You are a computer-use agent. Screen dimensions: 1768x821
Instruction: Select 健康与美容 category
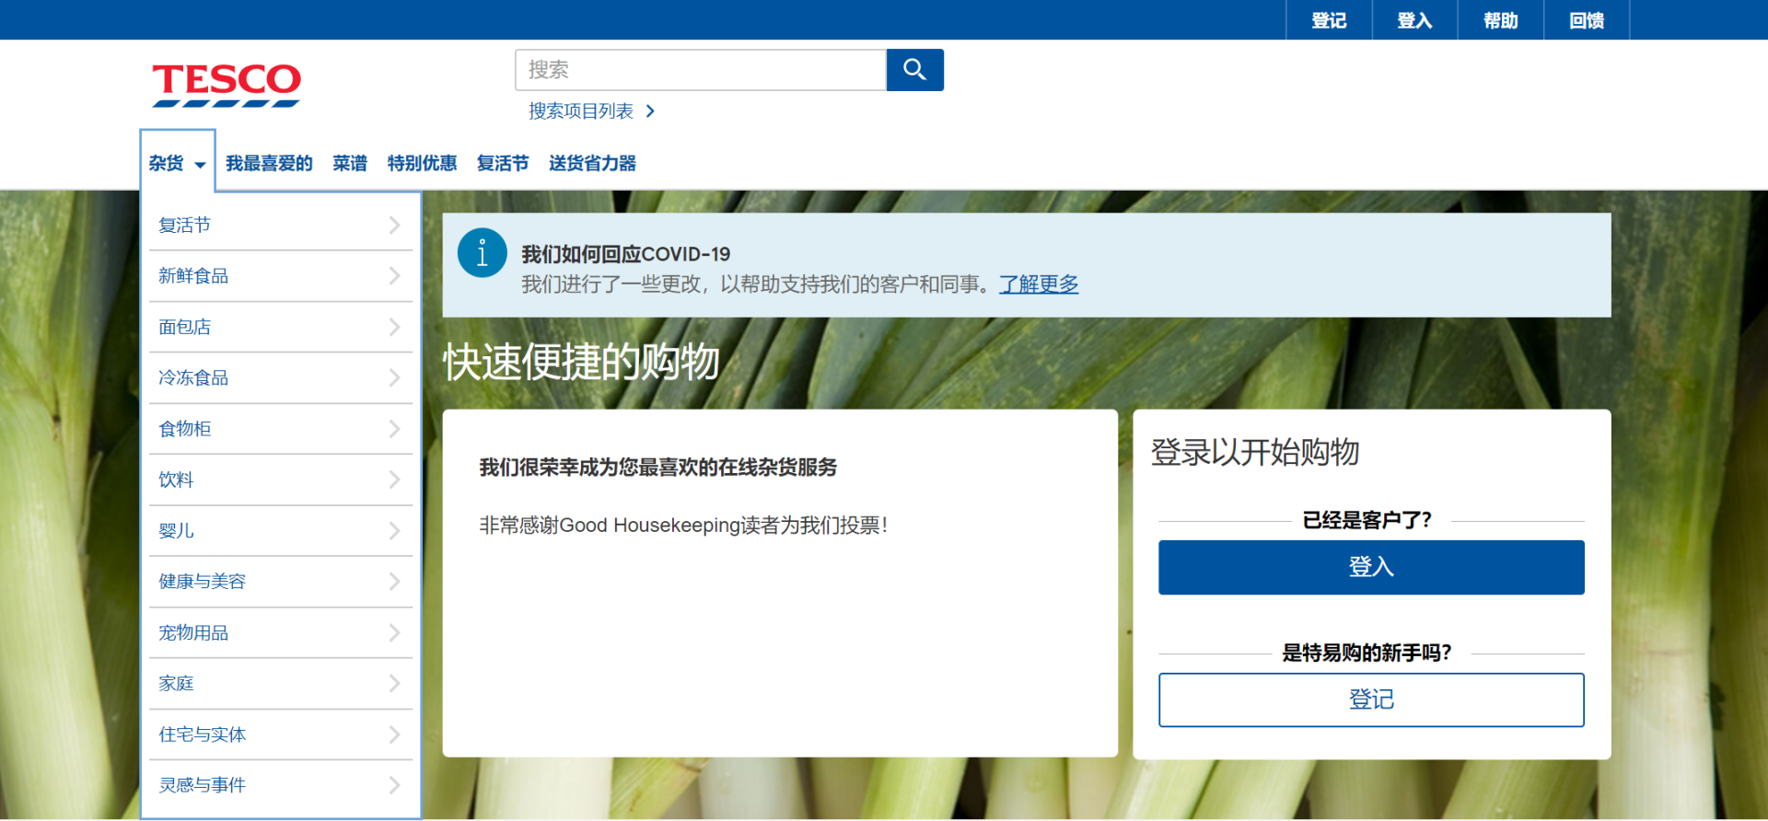[203, 582]
